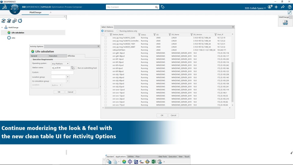This screenshot has height=165, width=293.
Task: Click the tag icon beside the search field
Action: [x=163, y=7]
